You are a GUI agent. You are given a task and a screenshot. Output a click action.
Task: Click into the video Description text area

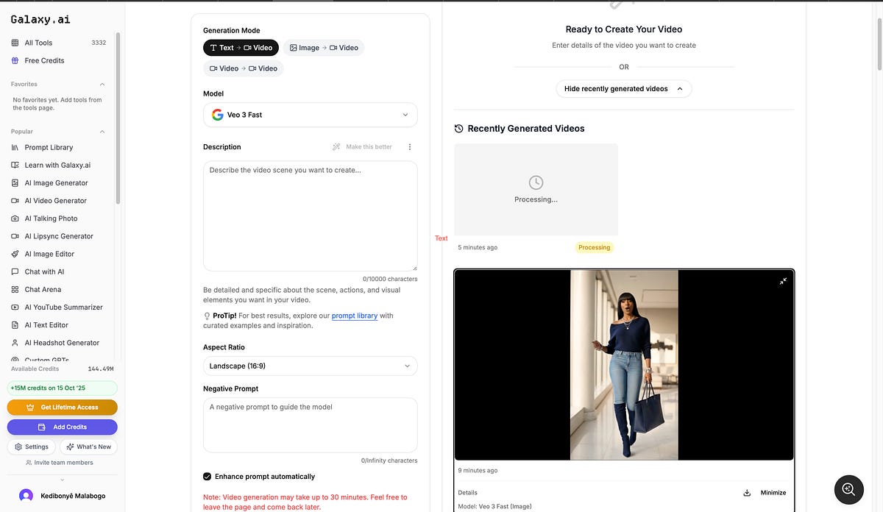310,216
